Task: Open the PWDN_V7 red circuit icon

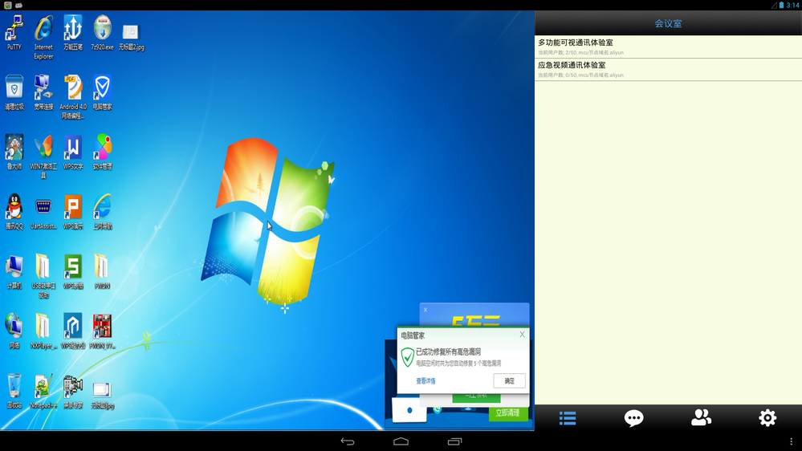Action: coord(102,331)
